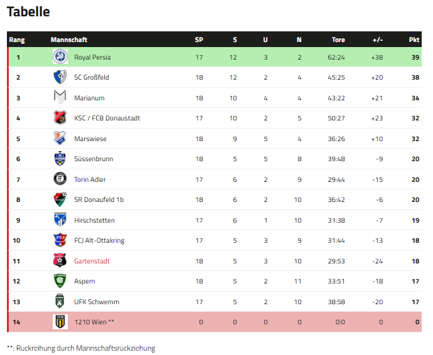Open the SC Großfeld team logo
The width and height of the screenshot is (433, 355).
pyautogui.click(x=60, y=77)
